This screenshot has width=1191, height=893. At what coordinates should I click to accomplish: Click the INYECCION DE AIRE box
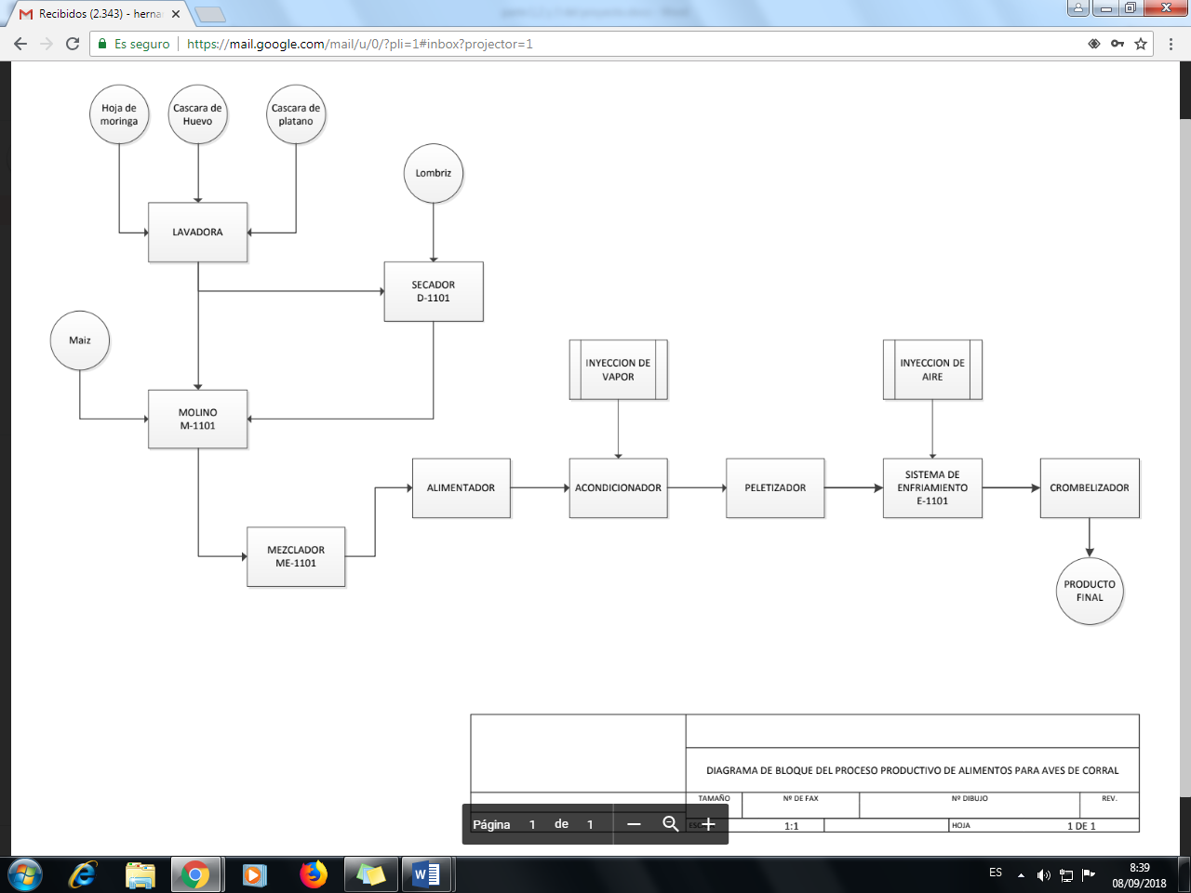932,369
